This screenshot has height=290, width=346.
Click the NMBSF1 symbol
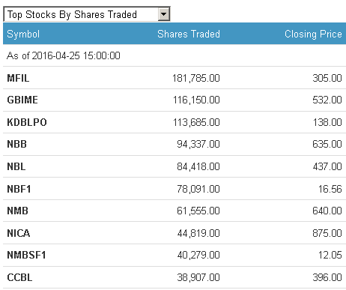click(x=26, y=255)
